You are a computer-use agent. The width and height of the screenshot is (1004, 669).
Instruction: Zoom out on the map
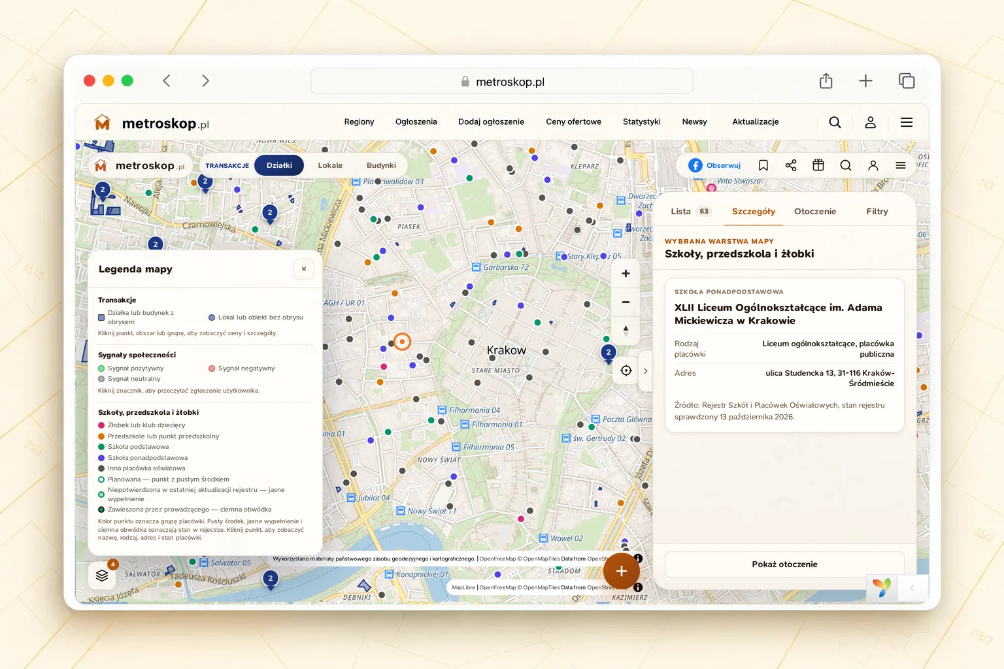pos(626,302)
